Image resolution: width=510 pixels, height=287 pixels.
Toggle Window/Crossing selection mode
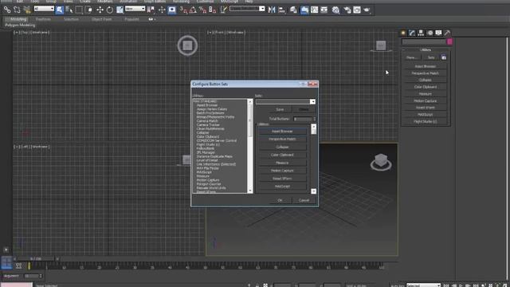(x=88, y=10)
